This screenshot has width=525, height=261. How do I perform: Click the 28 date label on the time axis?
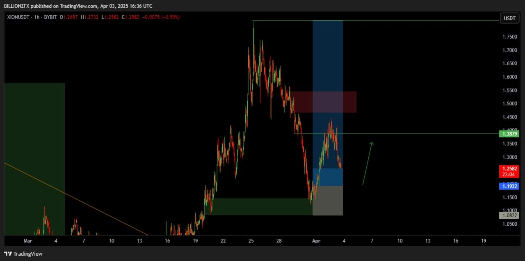[279, 241]
